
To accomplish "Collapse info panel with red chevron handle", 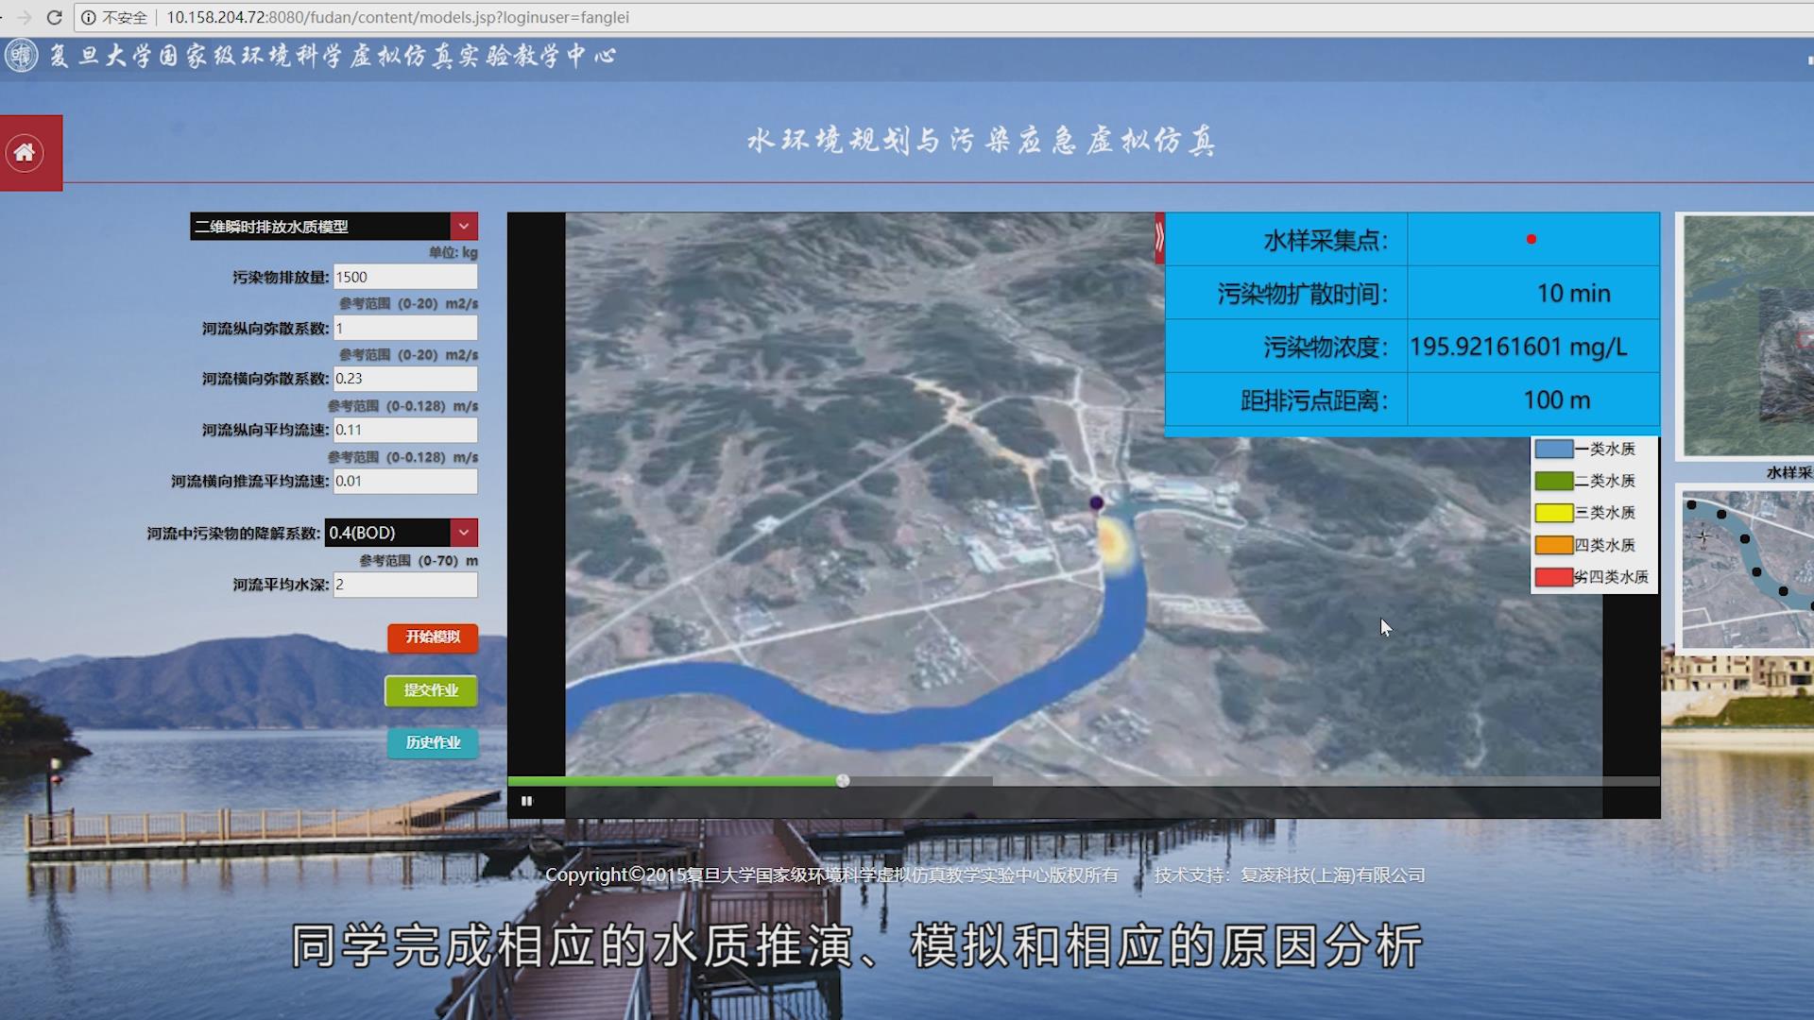I will click(1159, 238).
